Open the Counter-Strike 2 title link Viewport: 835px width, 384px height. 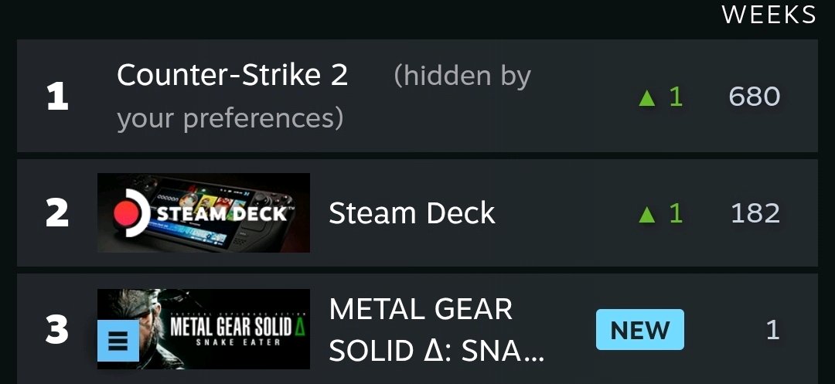pos(232,76)
